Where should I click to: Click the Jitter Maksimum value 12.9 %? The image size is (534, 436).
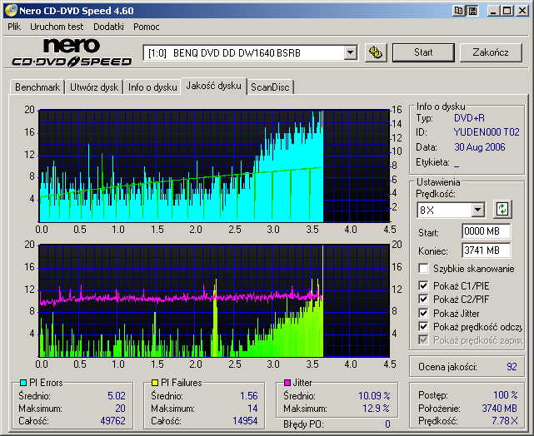[x=376, y=408]
